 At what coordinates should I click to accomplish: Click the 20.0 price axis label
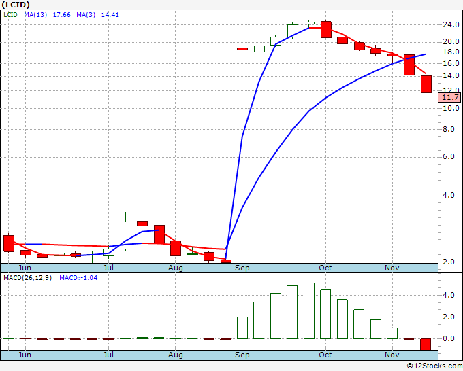[x=451, y=41]
